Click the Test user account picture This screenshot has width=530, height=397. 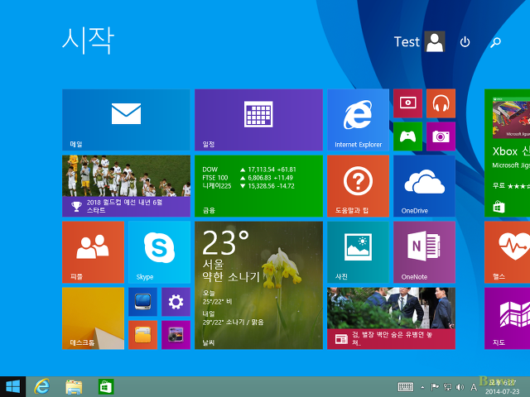434,42
